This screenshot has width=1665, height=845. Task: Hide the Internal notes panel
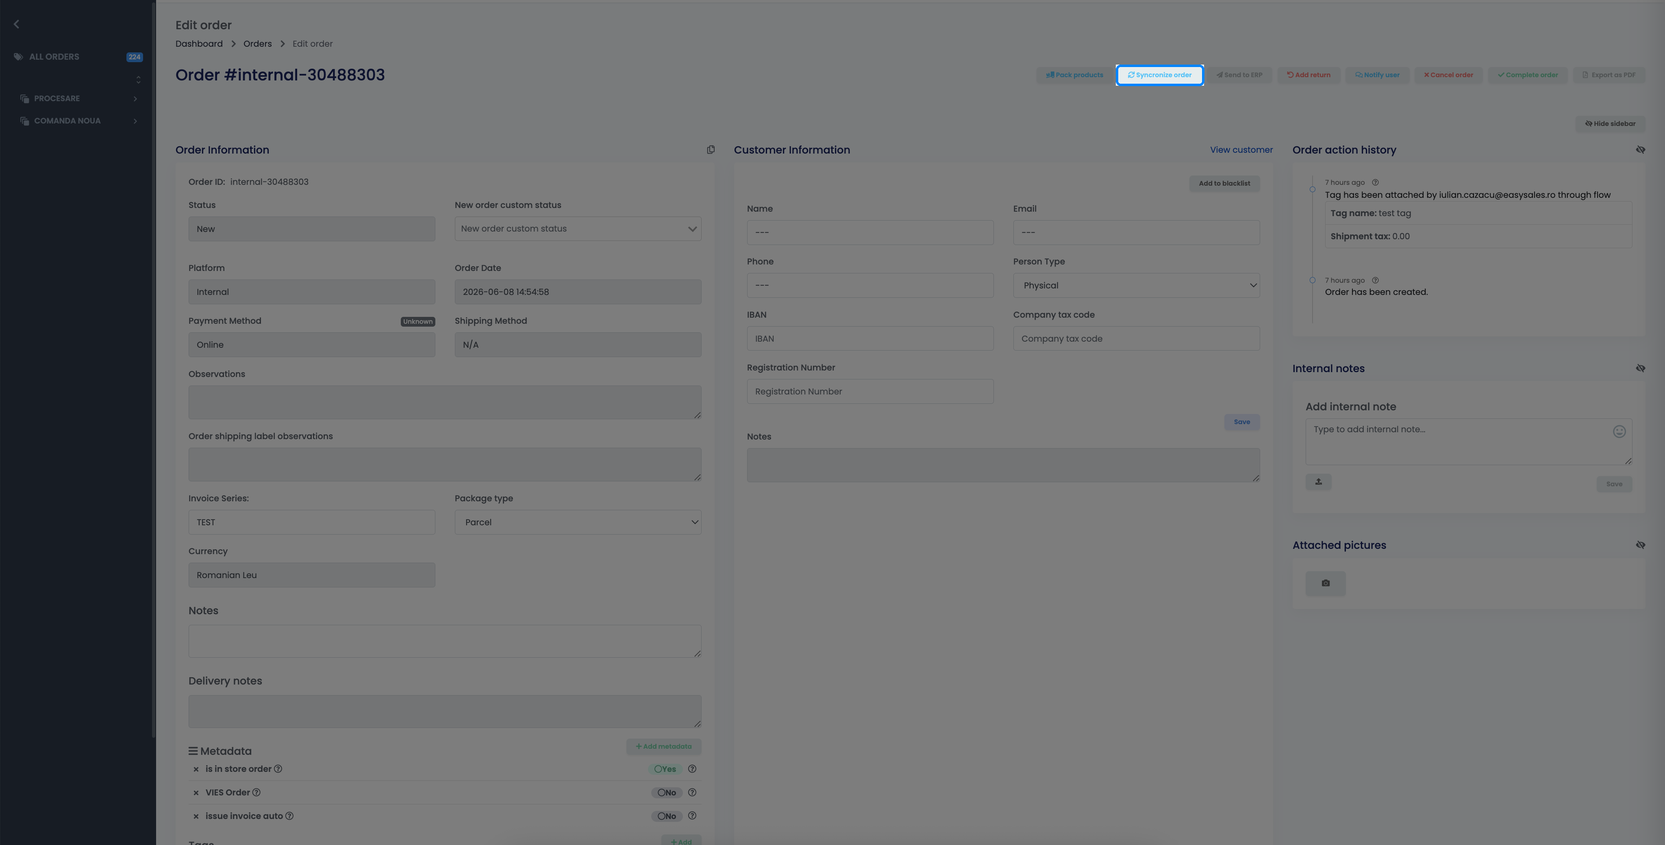(1640, 368)
